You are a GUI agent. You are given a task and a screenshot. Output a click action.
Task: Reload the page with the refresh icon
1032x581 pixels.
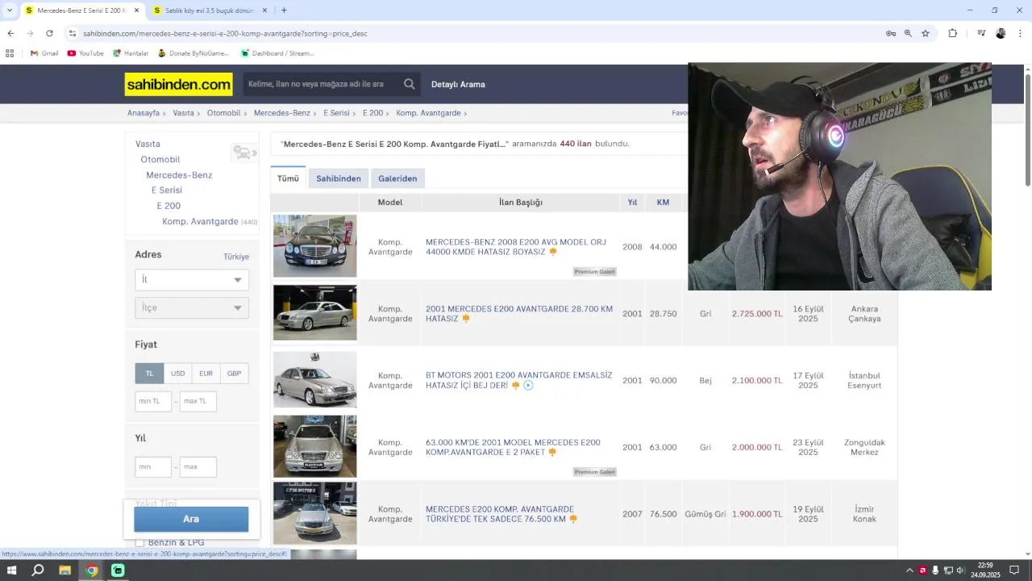49,33
